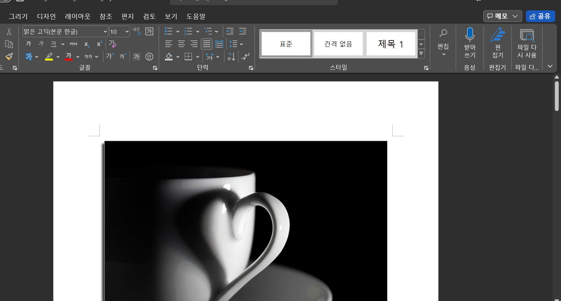This screenshot has height=301, width=561.
Task: Open bullet library dropdown arrow
Action: [178, 32]
